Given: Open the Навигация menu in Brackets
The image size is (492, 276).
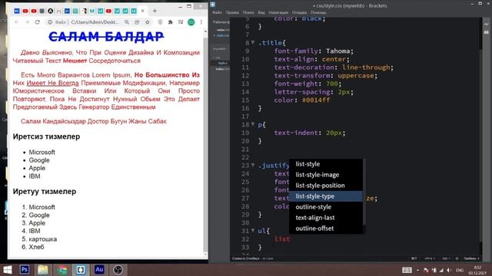Looking at the screenshot, I should click(278, 12).
